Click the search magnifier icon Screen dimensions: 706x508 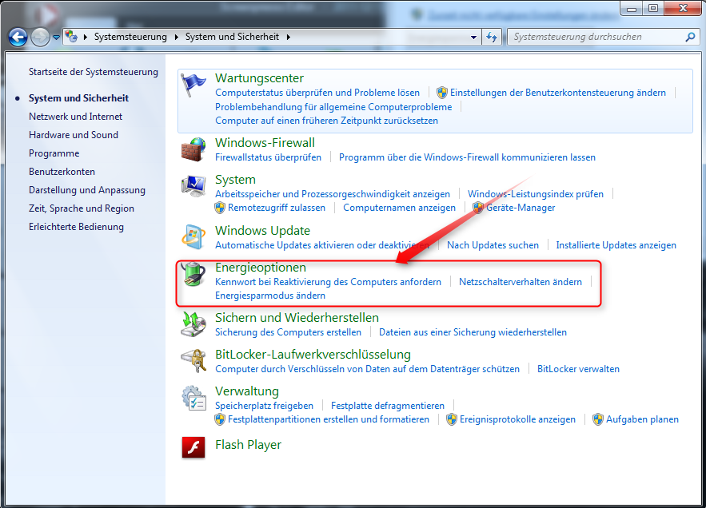[690, 37]
